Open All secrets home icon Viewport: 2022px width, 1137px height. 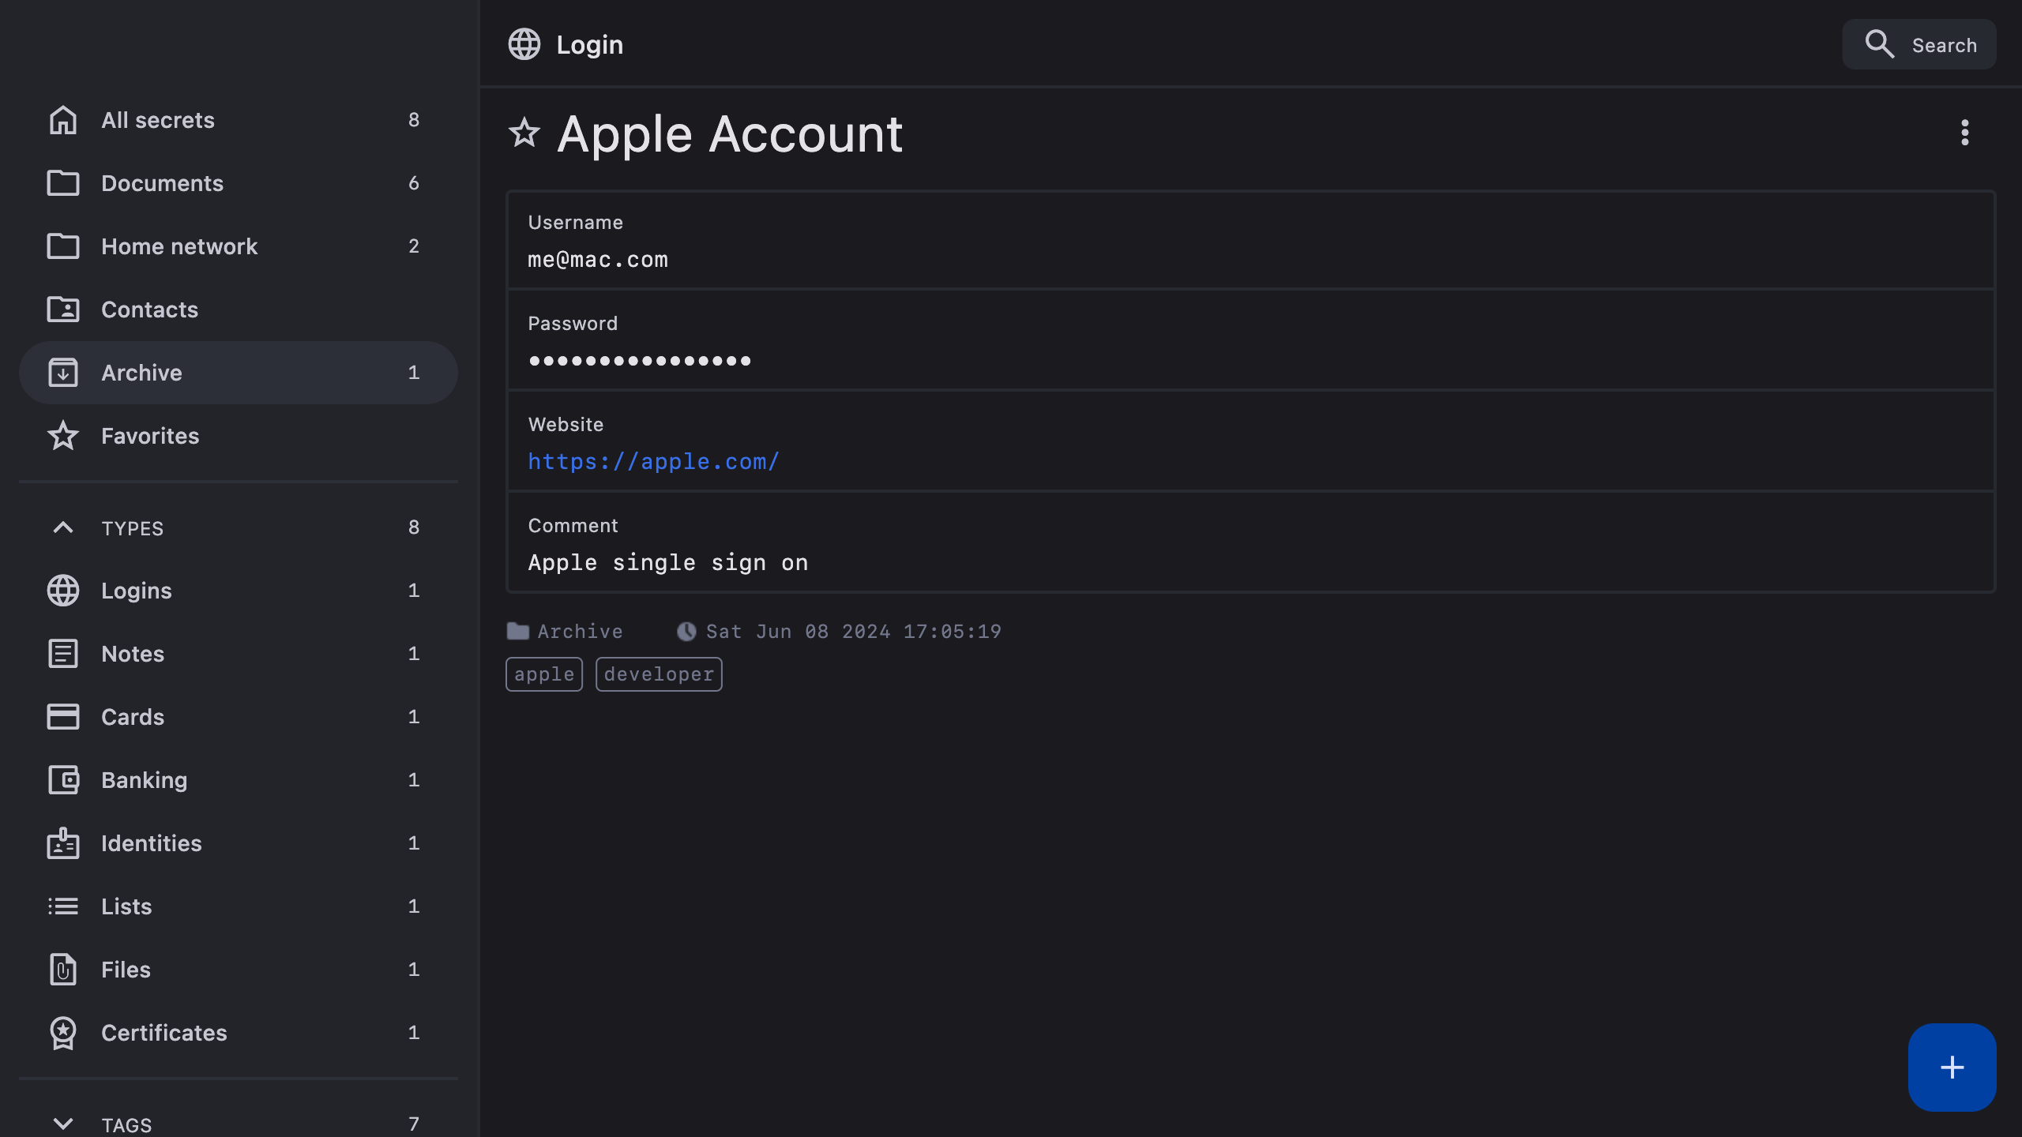63,120
